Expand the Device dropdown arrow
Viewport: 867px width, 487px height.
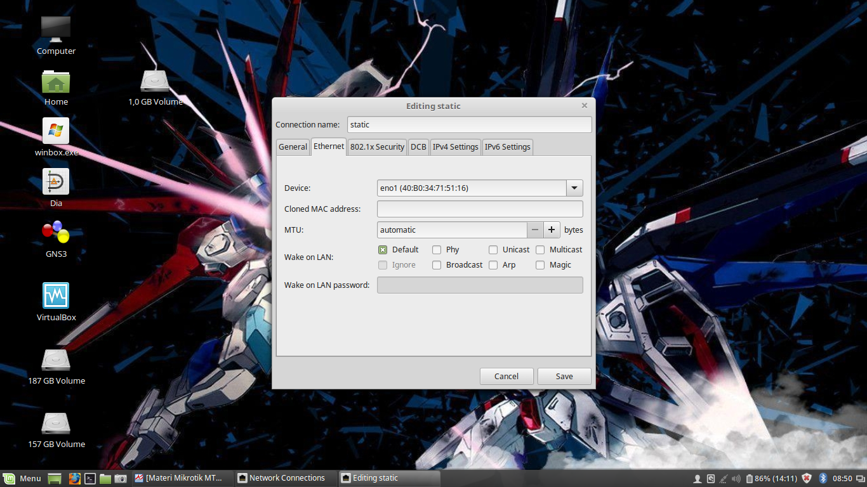pyautogui.click(x=574, y=188)
